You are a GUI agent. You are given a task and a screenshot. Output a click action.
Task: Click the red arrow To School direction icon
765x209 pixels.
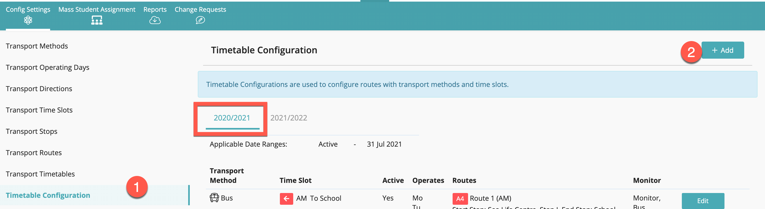[x=286, y=198]
